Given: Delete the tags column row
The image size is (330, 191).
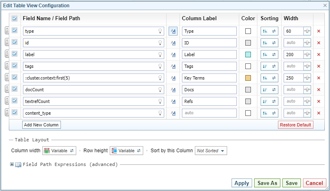Looking at the screenshot, I should pos(319,66).
